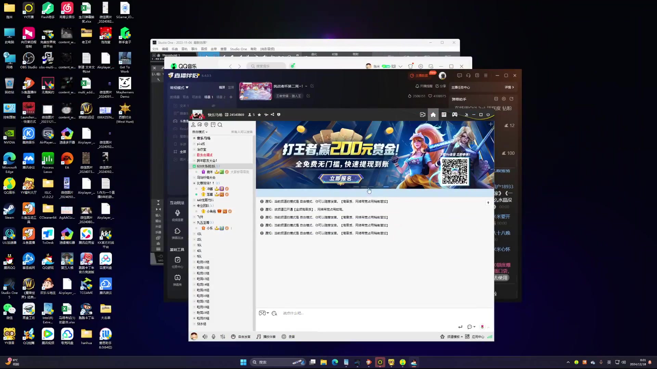
Task: Click the airplane icon in the YY header
Action: tap(266, 115)
